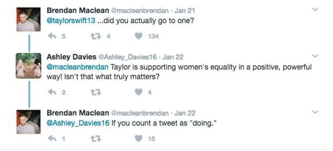Viewport: 333px width, 151px height.
Task: Open Ashley Davies' profile name
Action: (71, 57)
